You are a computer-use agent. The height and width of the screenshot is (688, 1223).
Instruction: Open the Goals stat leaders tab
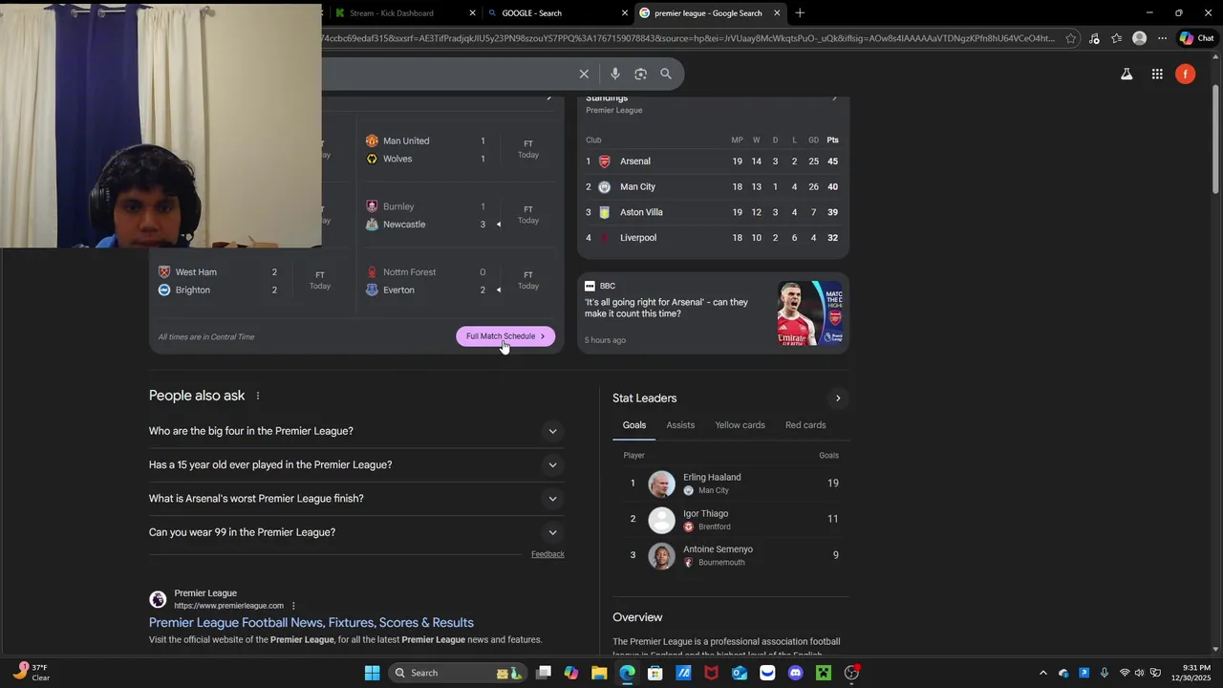634,425
